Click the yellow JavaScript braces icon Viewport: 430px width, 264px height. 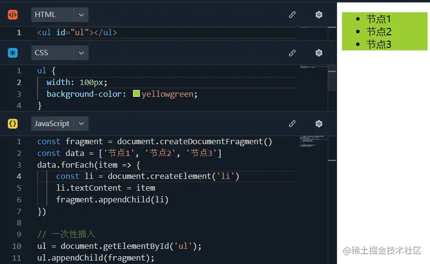13,124
